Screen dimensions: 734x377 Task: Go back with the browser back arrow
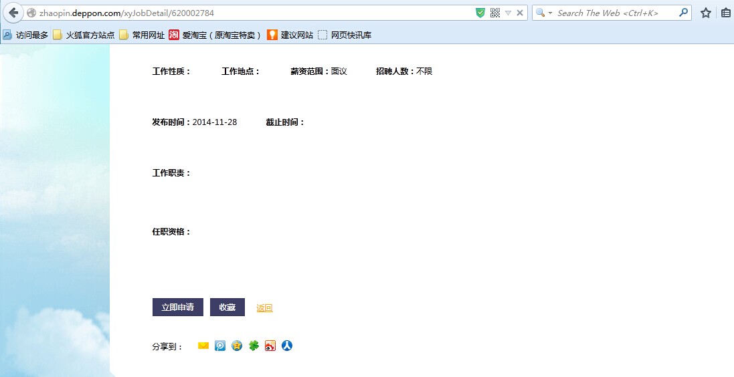(x=13, y=13)
